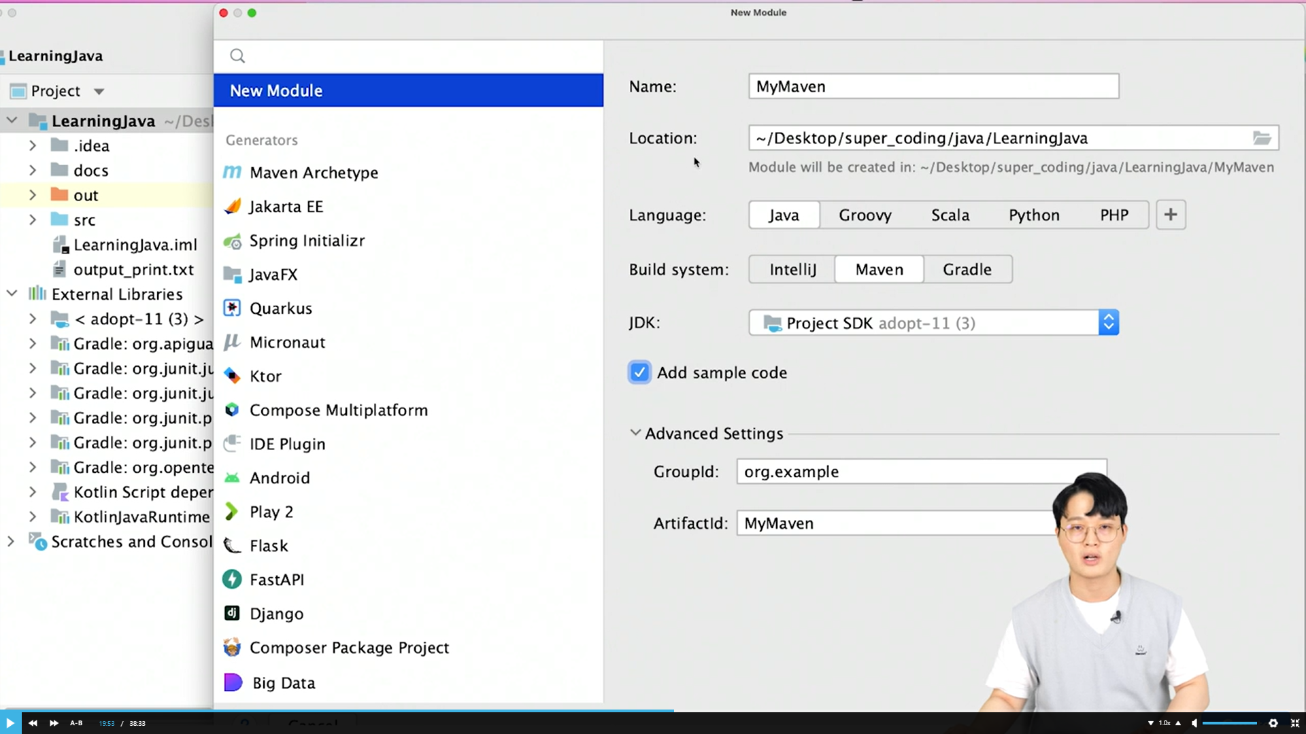Increase playback speed with the up arrow
1306x734 pixels.
pyautogui.click(x=1178, y=723)
